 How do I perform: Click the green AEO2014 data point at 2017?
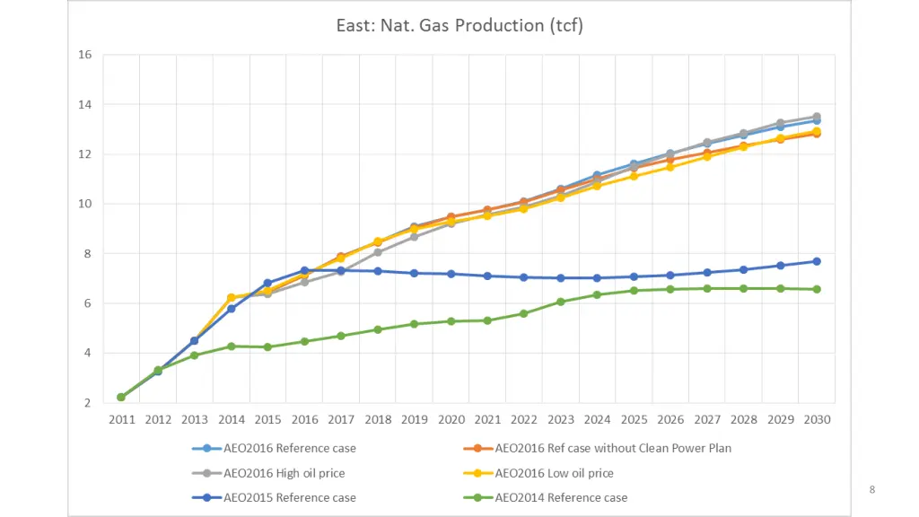[341, 336]
